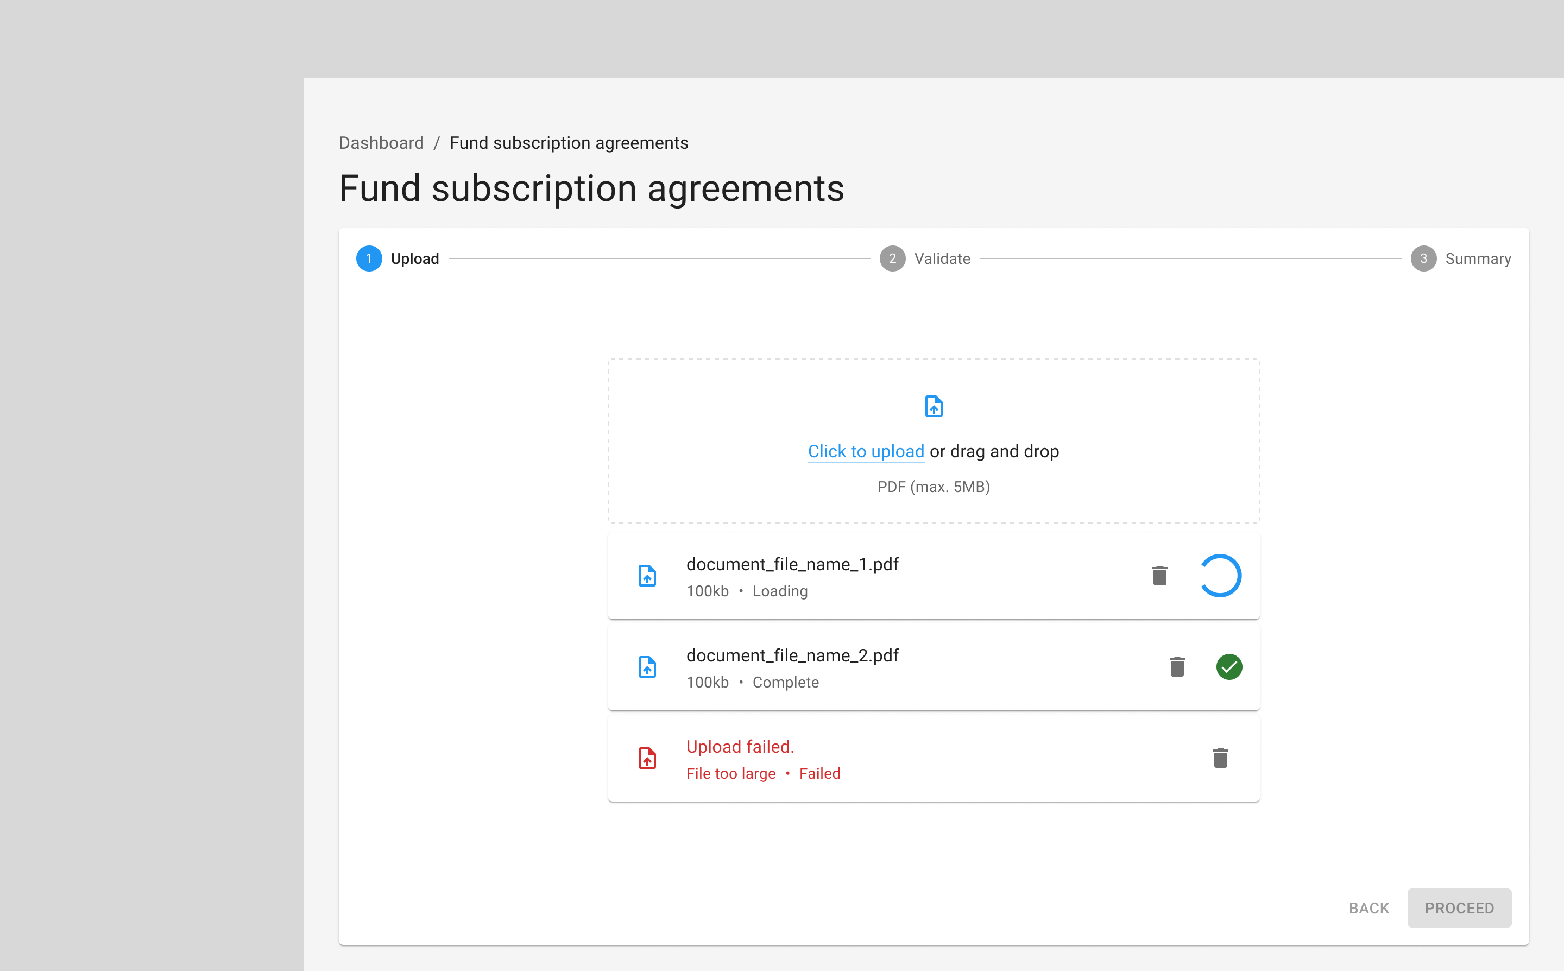Delete document_file_name_1.pdf with its trash icon
This screenshot has height=971, width=1564.
pyautogui.click(x=1159, y=576)
